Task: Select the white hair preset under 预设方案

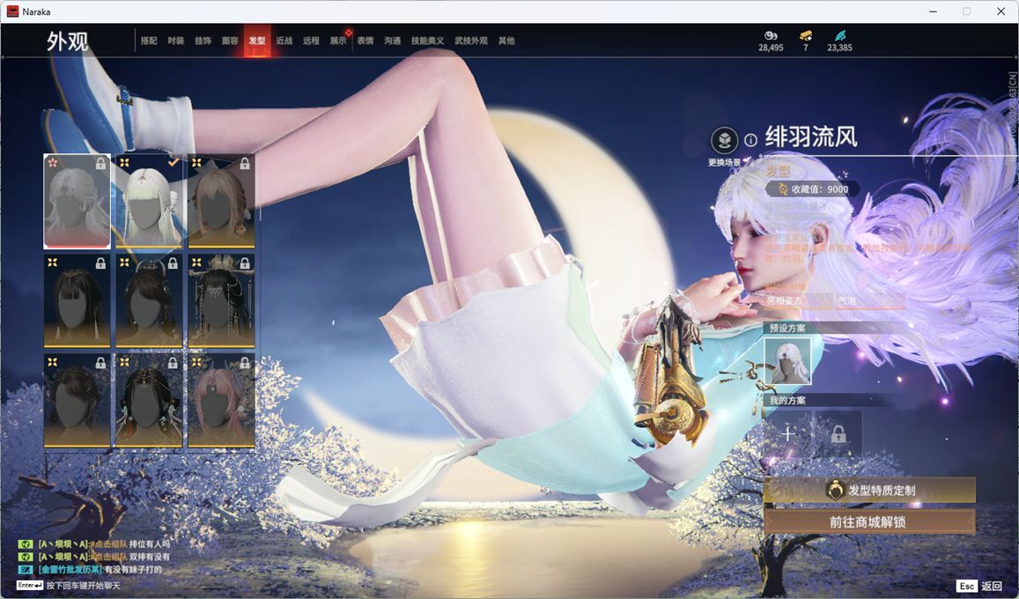Action: [x=787, y=361]
